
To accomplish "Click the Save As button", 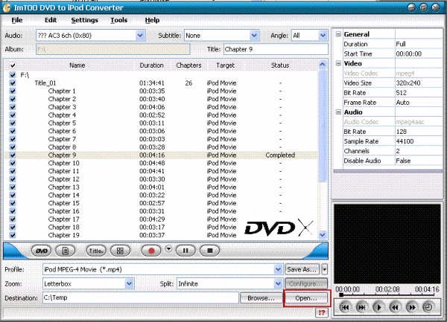I will (302, 269).
